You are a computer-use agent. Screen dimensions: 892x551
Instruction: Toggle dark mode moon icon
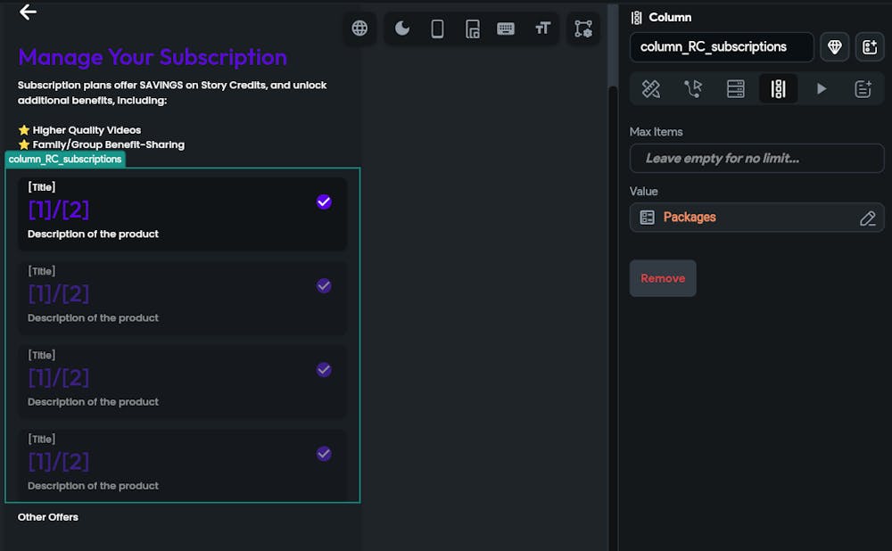click(x=402, y=29)
